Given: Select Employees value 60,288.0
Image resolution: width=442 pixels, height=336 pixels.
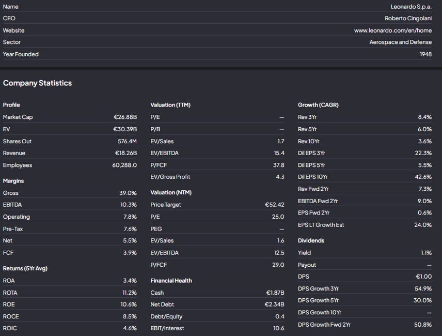Looking at the screenshot, I should pyautogui.click(x=124, y=165).
